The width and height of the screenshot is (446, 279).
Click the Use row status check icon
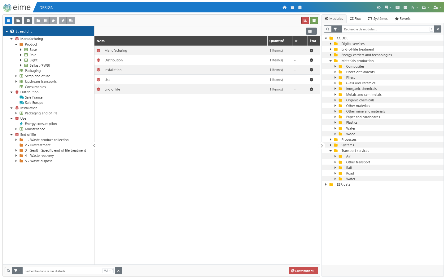tap(311, 80)
